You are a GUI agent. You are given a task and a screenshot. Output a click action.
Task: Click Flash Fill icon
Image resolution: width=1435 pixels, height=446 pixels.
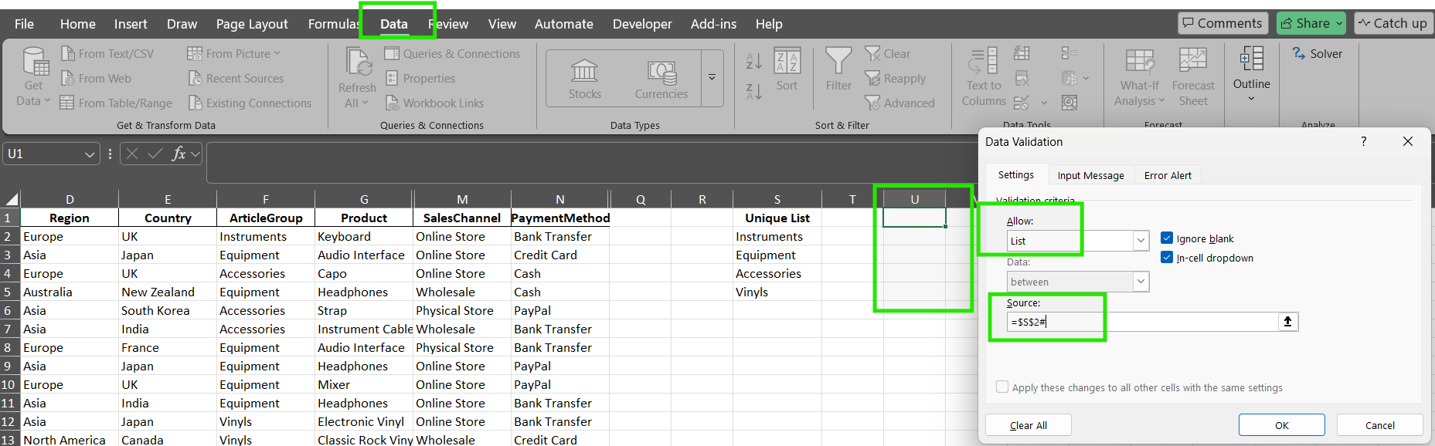pos(1022,53)
